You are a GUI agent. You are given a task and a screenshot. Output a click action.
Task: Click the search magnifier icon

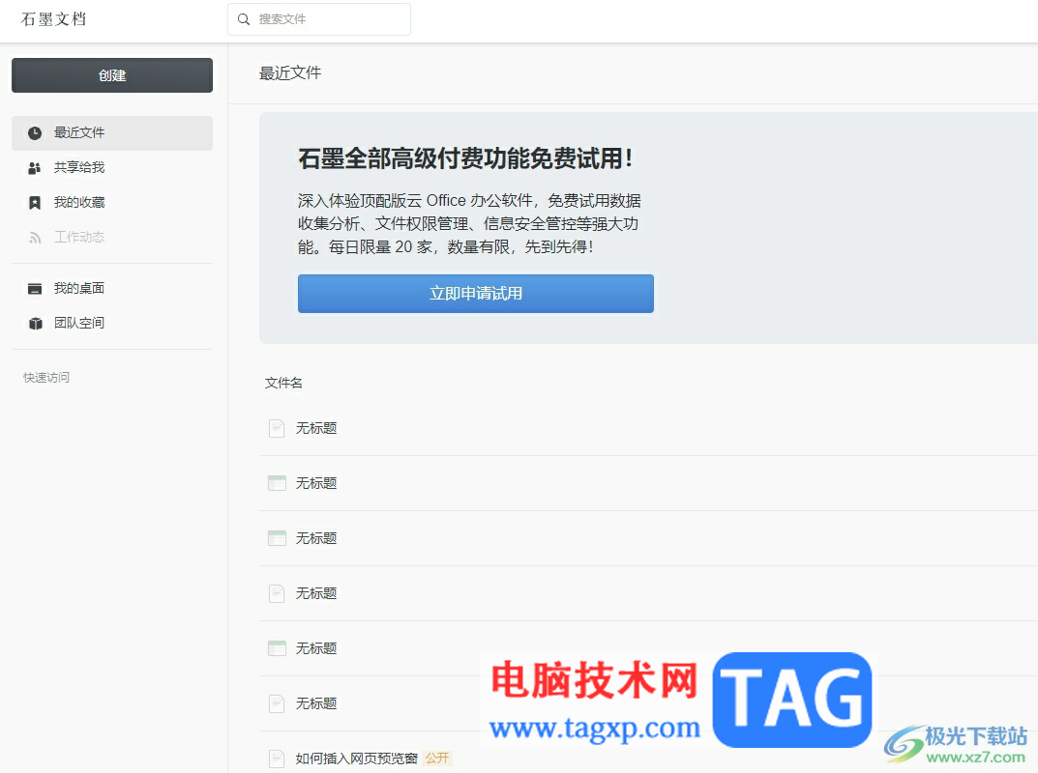tap(244, 19)
